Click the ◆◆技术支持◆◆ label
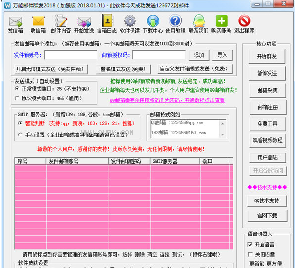This screenshot has width=295, height=268. pos(267,187)
